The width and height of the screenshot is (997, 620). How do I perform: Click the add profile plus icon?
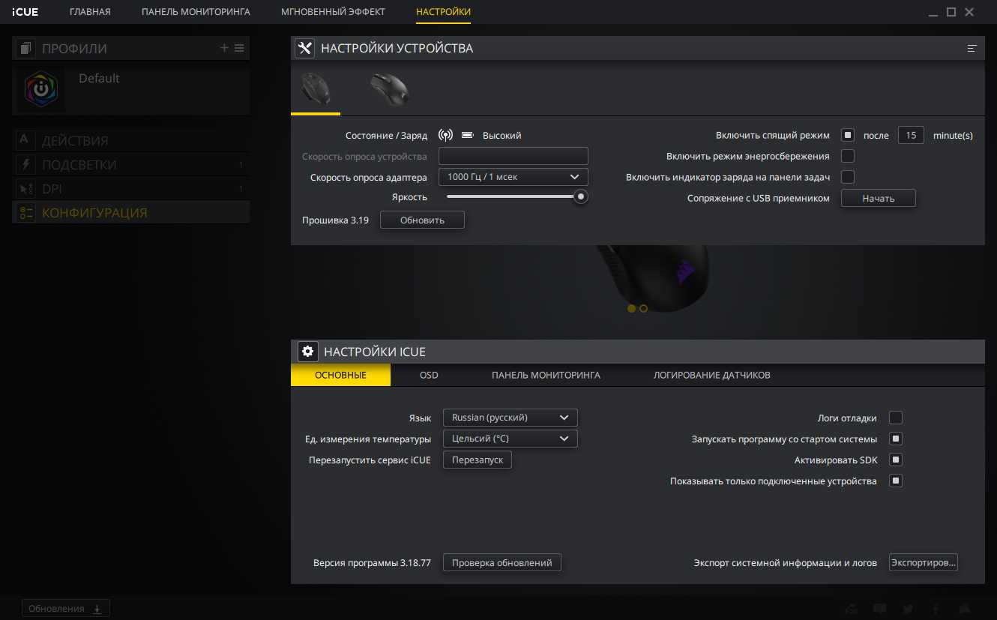(x=224, y=48)
